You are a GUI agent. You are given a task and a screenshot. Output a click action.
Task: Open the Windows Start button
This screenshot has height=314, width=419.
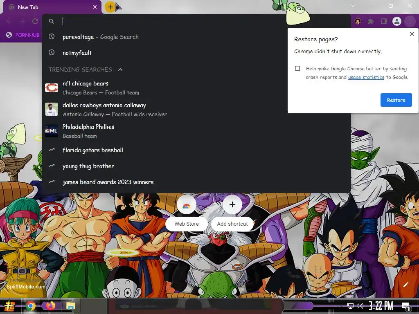click(10, 306)
